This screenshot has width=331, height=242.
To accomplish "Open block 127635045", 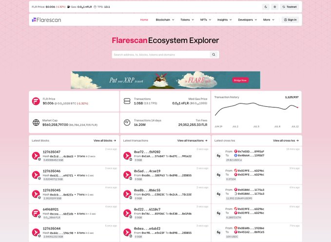I will (52, 190).
